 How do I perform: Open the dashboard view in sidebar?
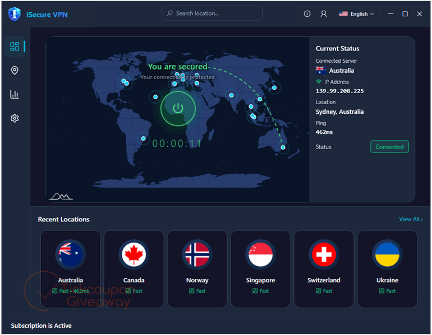click(15, 46)
